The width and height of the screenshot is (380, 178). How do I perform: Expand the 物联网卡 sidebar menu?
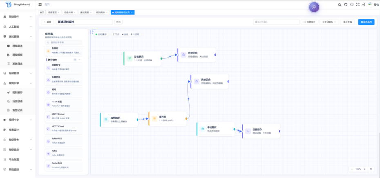(18, 140)
